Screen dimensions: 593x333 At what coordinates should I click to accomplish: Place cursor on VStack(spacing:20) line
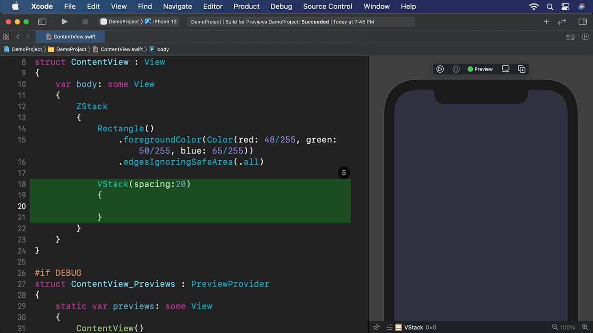[x=144, y=184]
